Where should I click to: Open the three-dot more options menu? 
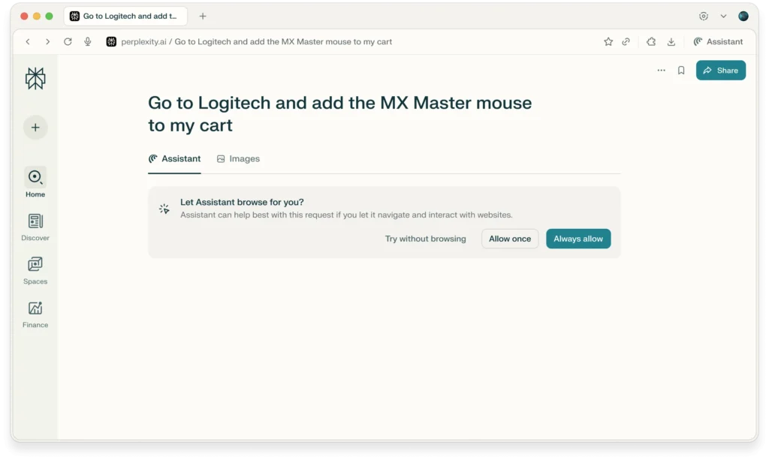click(661, 70)
